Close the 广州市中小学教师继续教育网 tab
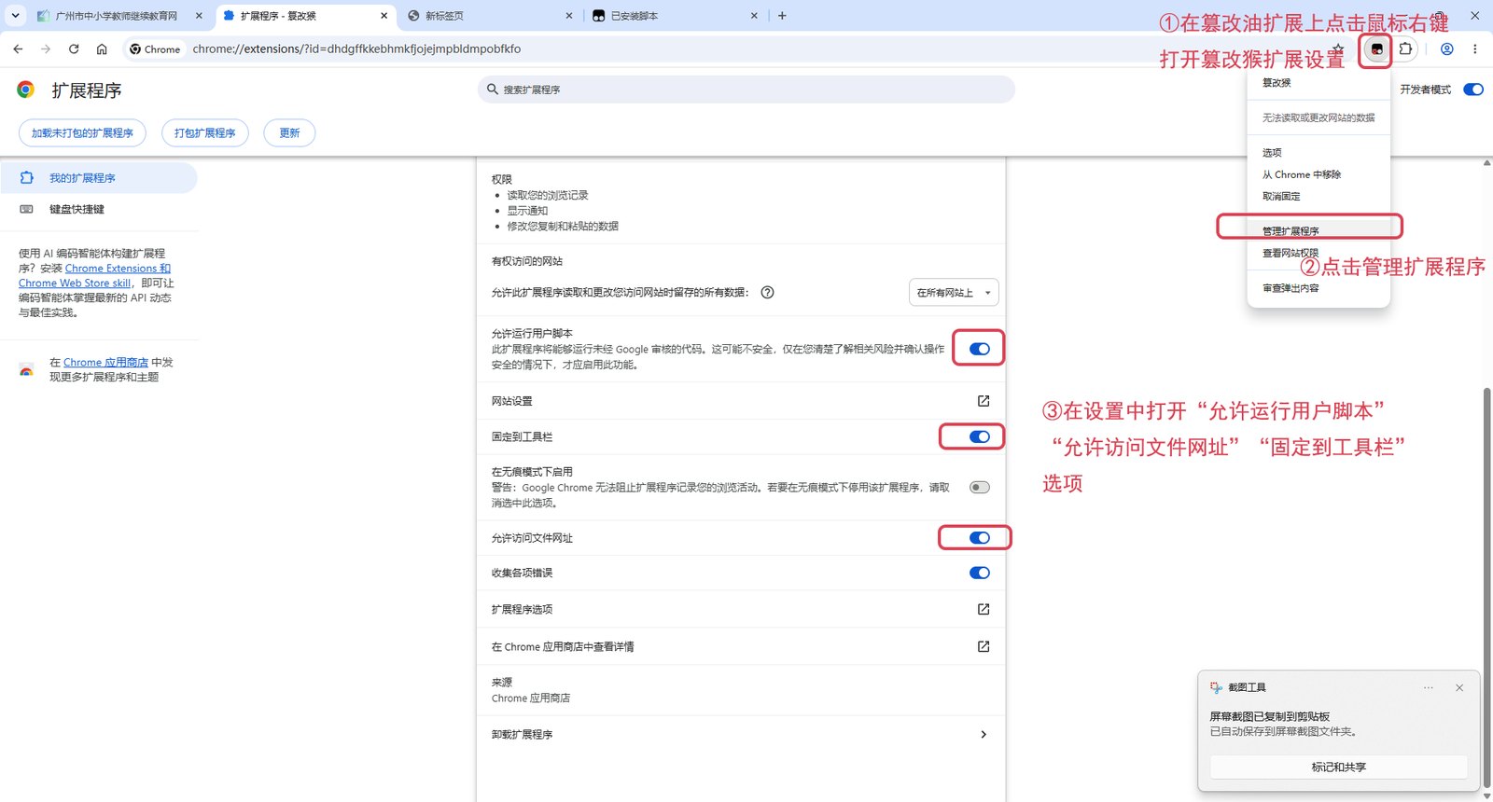Image resolution: width=1493 pixels, height=802 pixels. pos(199,16)
